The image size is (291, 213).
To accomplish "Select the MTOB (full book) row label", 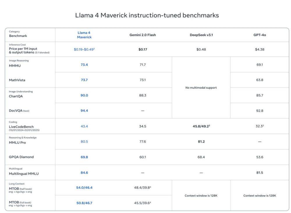I will tap(20, 202).
